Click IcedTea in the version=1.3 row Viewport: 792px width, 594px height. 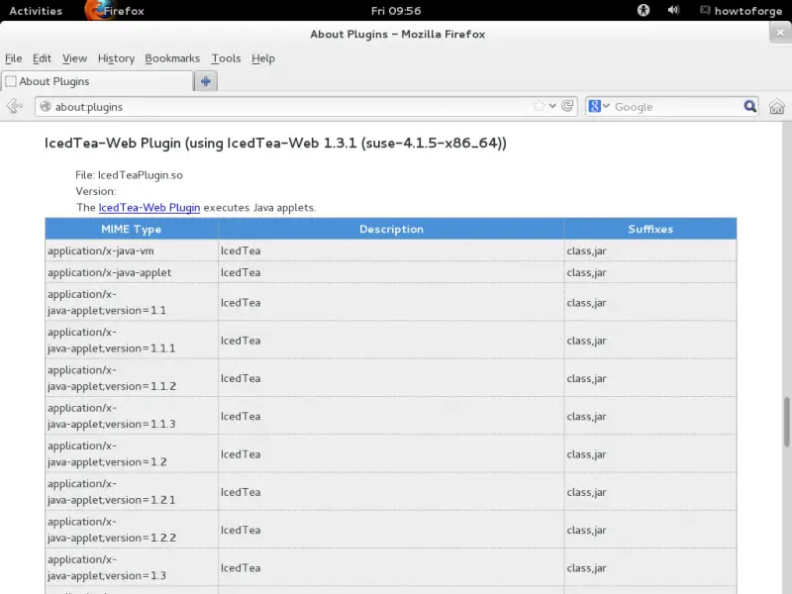point(241,567)
